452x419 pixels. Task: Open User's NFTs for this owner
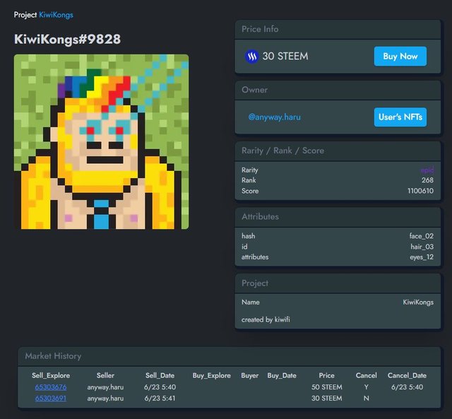click(x=400, y=117)
